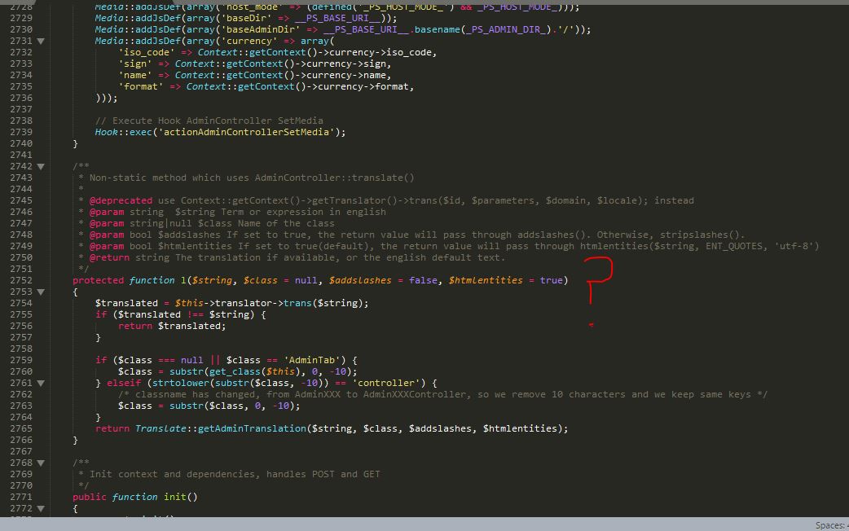
Task: Click the 'iso_code' array key string
Action: pyautogui.click(x=146, y=52)
